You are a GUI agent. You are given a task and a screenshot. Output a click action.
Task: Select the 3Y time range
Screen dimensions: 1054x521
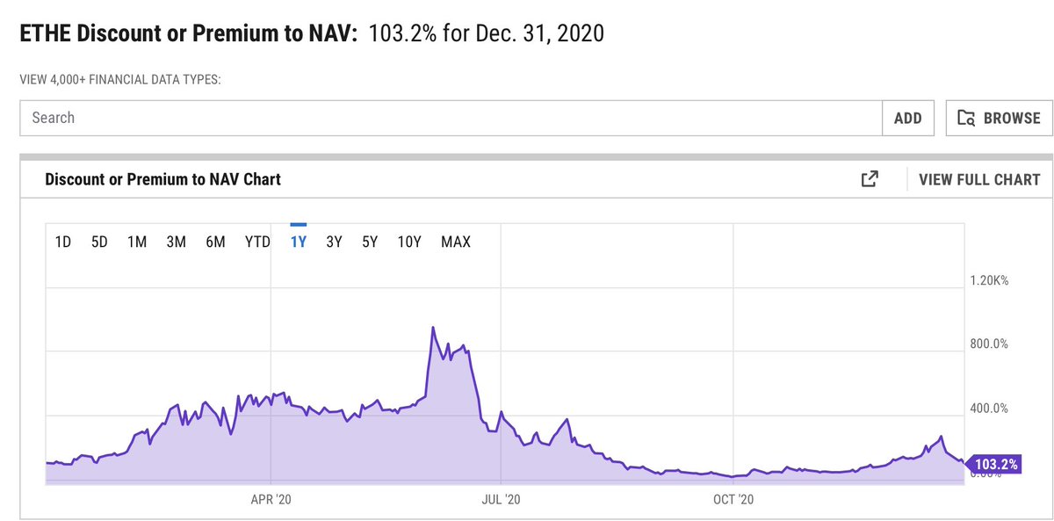click(333, 241)
